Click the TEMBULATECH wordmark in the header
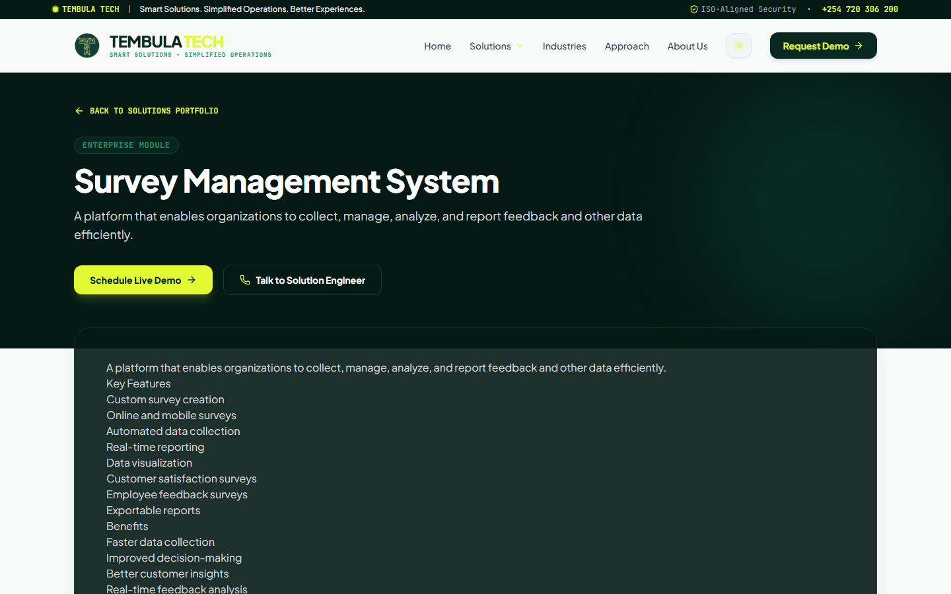 pyautogui.click(x=166, y=42)
